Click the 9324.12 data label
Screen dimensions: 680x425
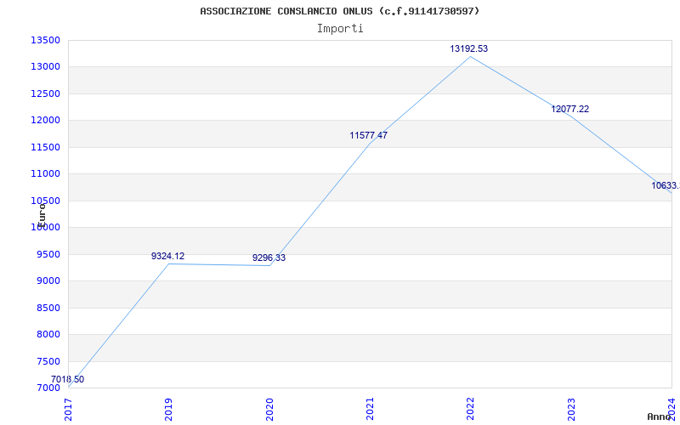[167, 257]
